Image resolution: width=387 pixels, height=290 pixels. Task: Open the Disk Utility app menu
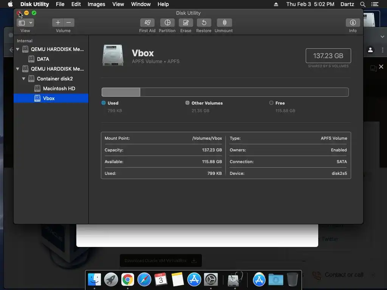coord(34,4)
